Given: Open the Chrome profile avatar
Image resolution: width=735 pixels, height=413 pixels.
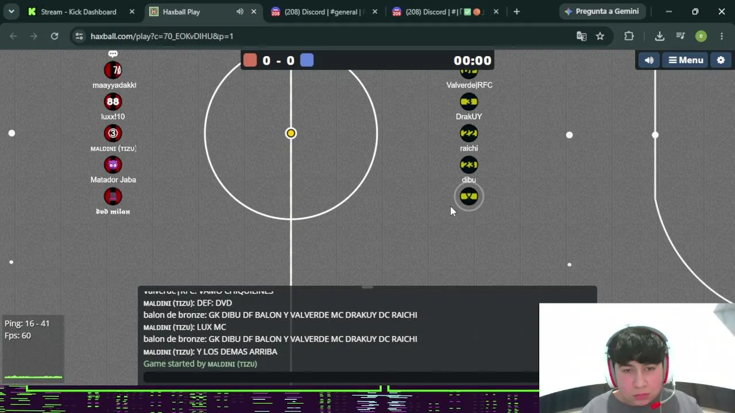Looking at the screenshot, I should point(701,36).
